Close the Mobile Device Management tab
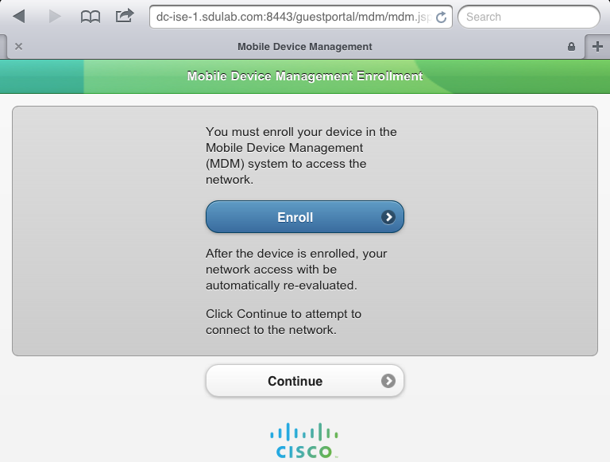This screenshot has width=610, height=462. tap(18, 47)
